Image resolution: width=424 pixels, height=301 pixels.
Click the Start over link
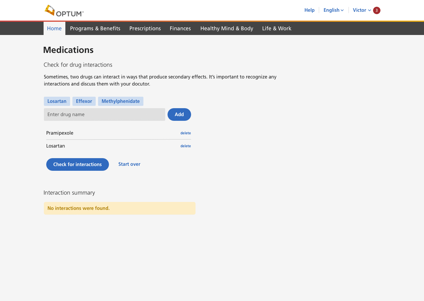(x=129, y=164)
